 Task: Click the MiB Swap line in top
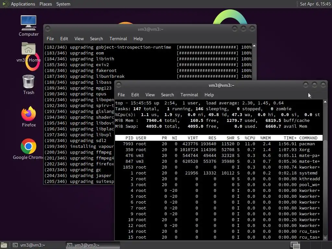coord(211,126)
